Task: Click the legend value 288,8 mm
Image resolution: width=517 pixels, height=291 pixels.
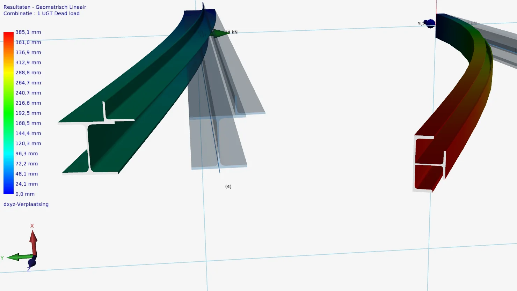Action: [x=28, y=73]
